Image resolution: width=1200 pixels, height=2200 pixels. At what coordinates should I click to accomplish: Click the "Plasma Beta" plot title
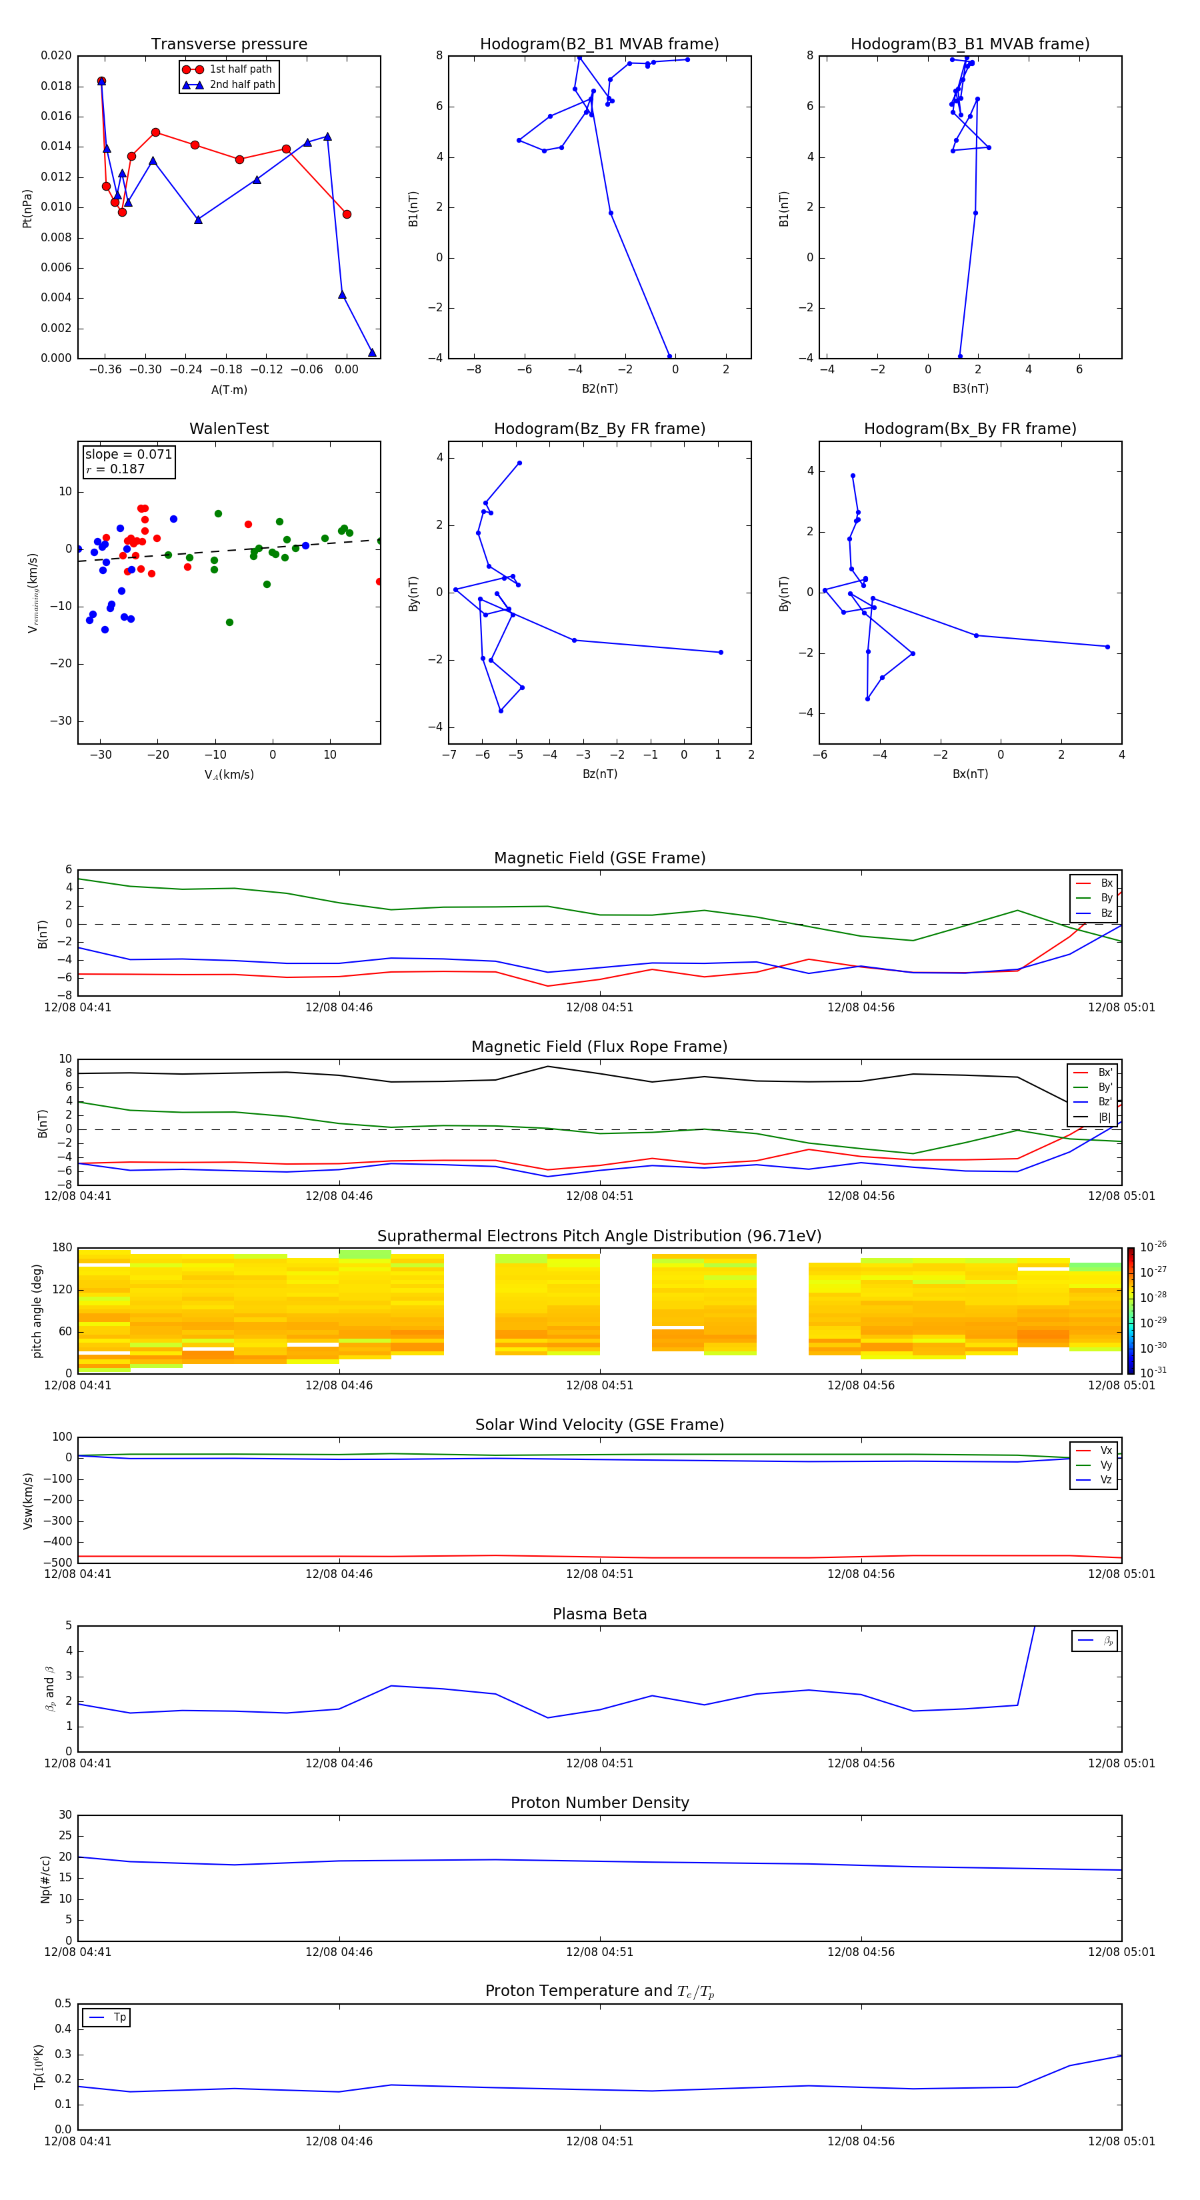click(x=599, y=1614)
